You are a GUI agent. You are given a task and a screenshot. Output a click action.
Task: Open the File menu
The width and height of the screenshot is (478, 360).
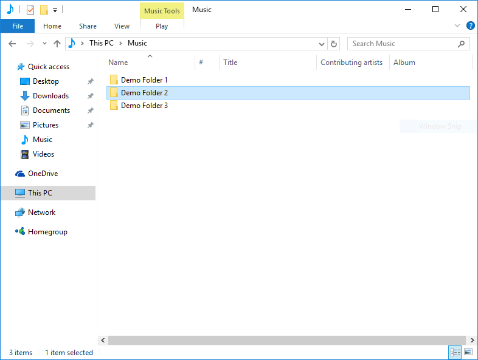pos(18,26)
